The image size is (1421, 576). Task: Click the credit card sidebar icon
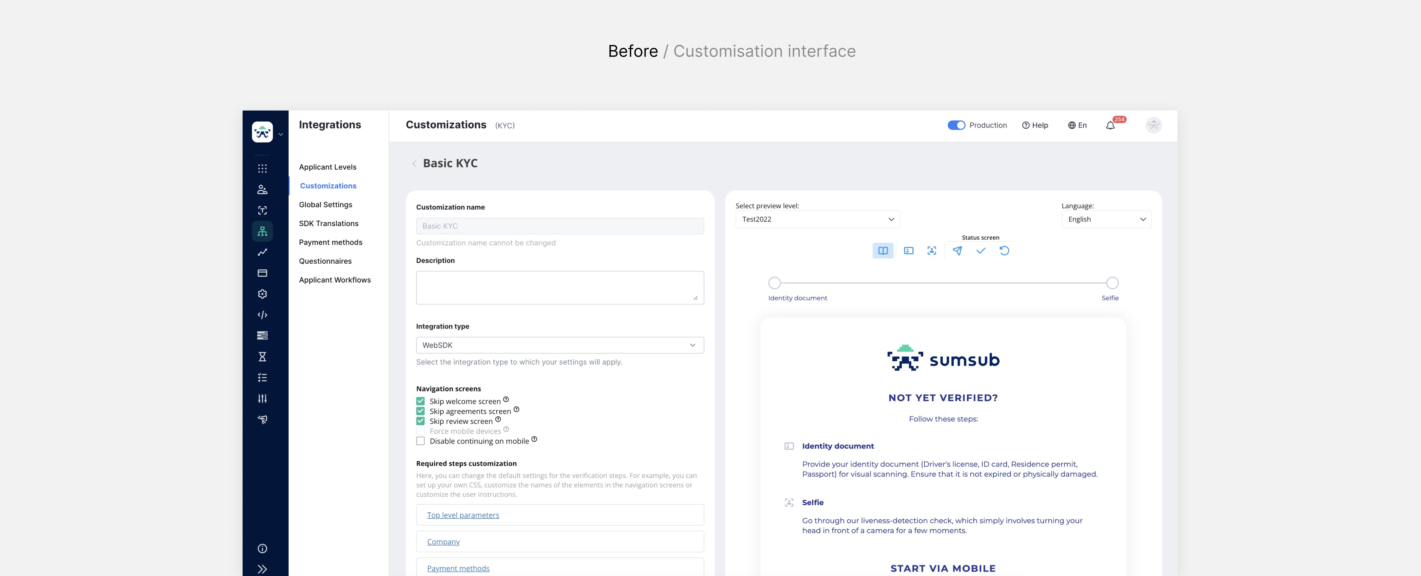click(263, 273)
